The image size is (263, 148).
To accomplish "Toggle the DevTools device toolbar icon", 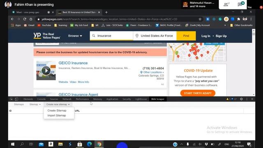I will pos(16,99).
